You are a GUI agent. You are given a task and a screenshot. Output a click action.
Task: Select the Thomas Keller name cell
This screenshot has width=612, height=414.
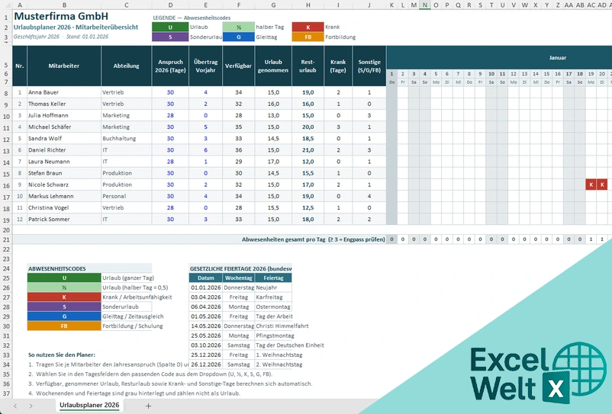[64, 104]
